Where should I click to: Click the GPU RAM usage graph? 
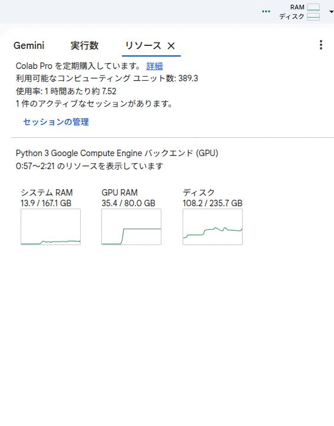(131, 227)
